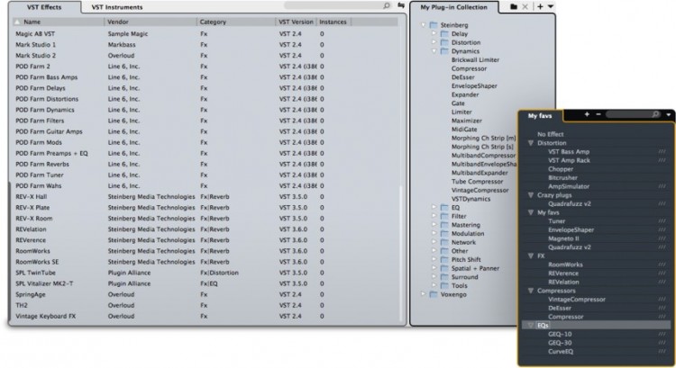The height and width of the screenshot is (368, 676).
Task: Select Chopper in My favs Distortion group
Action: [561, 169]
